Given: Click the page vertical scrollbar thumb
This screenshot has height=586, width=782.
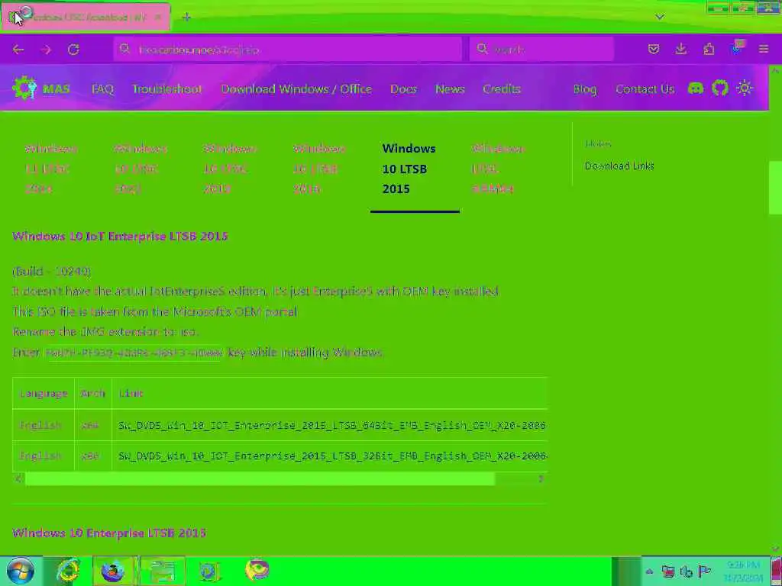Looking at the screenshot, I should coord(775,188).
